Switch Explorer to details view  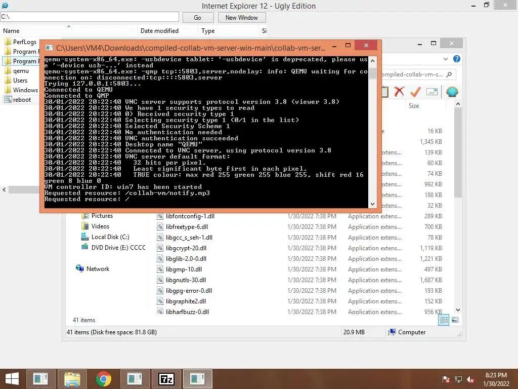point(444,320)
